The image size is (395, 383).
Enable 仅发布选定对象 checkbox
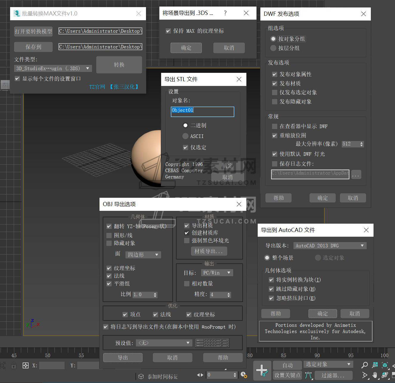click(275, 92)
